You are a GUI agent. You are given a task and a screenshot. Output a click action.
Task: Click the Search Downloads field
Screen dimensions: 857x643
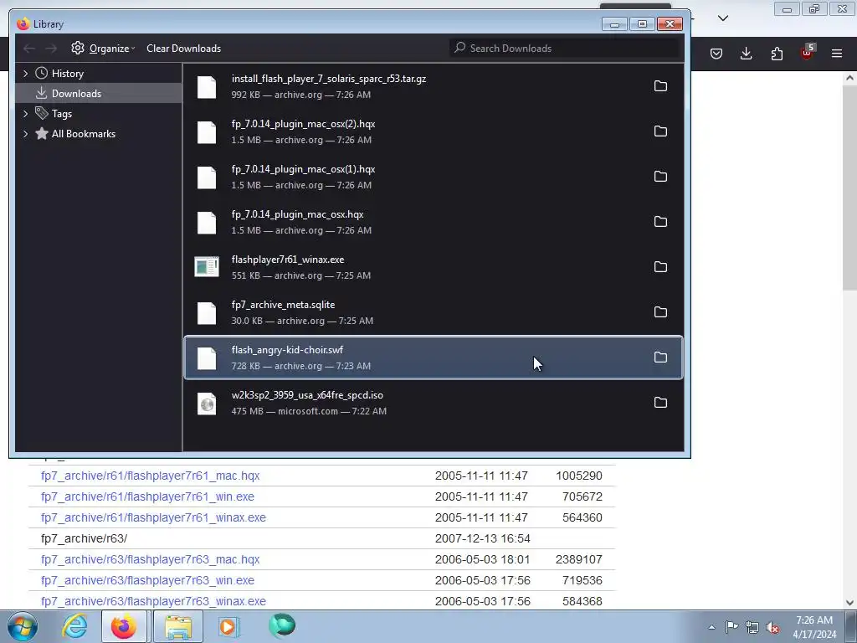tap(565, 48)
